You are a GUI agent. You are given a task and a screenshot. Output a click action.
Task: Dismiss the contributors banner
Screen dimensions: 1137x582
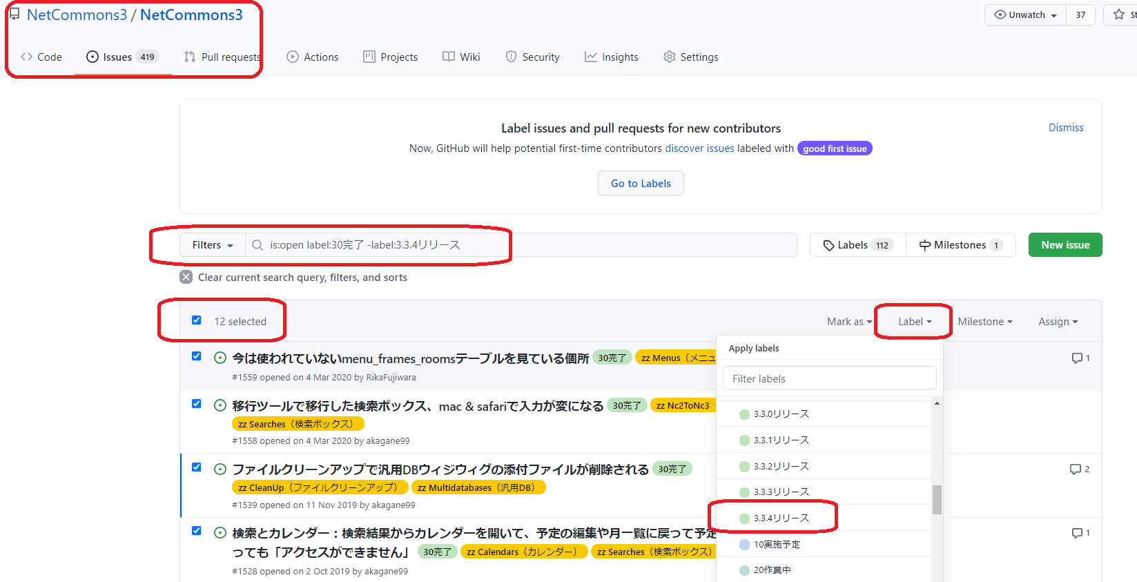click(1066, 128)
